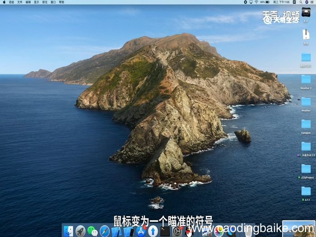Open the 文件 menu
Viewport: 316px width, 237px height.
point(20,2)
